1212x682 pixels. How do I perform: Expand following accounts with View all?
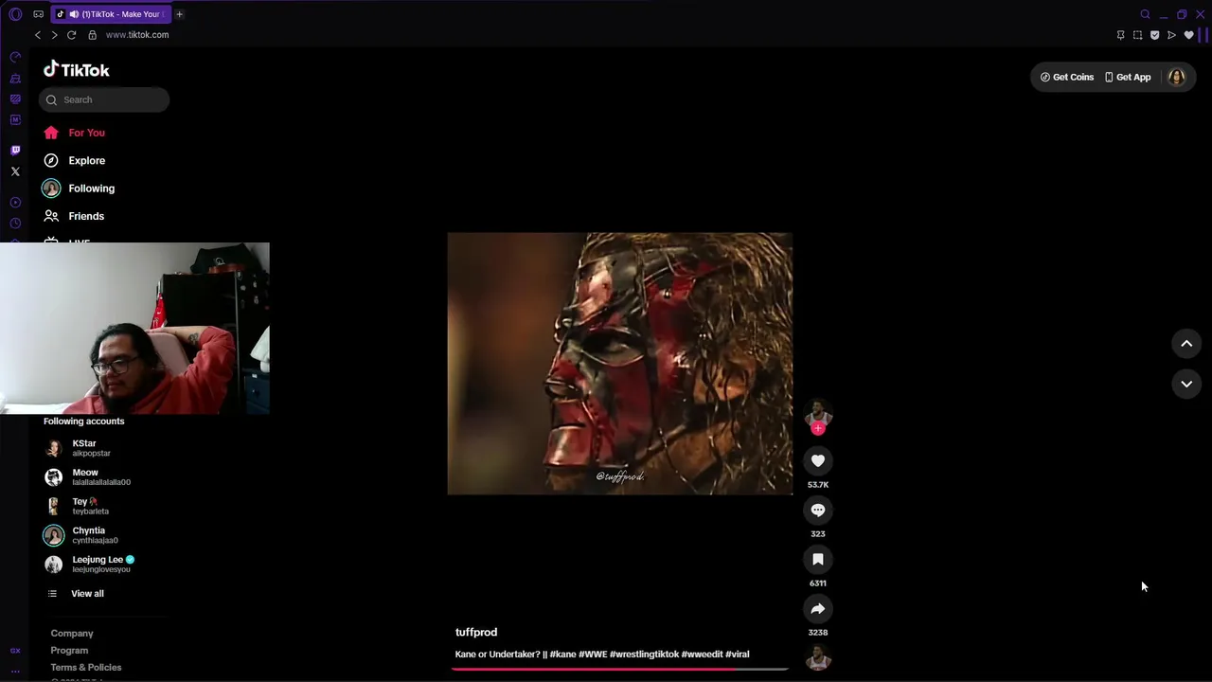[76, 594]
